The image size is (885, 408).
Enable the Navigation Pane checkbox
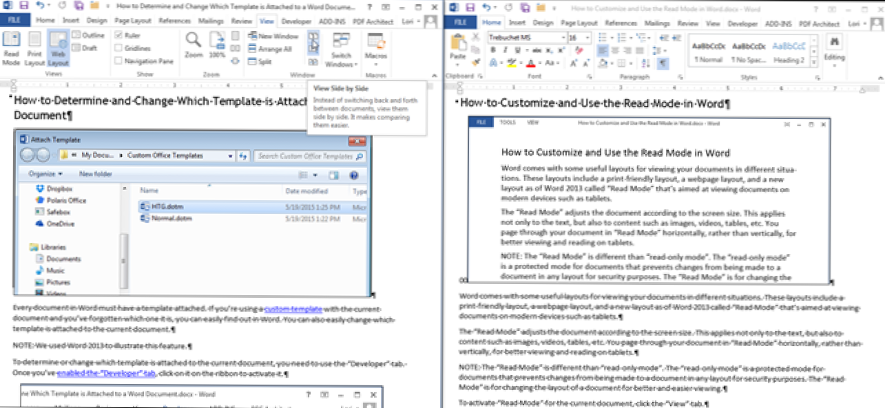tap(119, 61)
